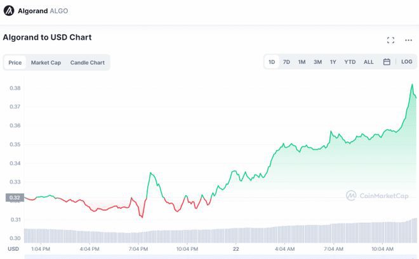Switch to the Price tab
The image size is (419, 259).
click(15, 63)
